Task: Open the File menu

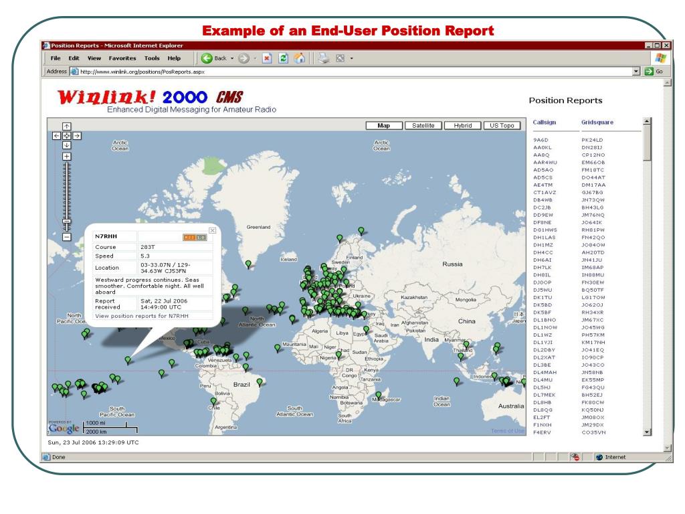Action: pyautogui.click(x=56, y=58)
